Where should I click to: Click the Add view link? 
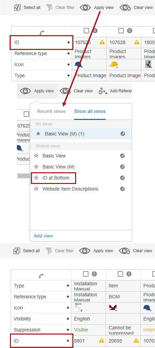[43, 236]
